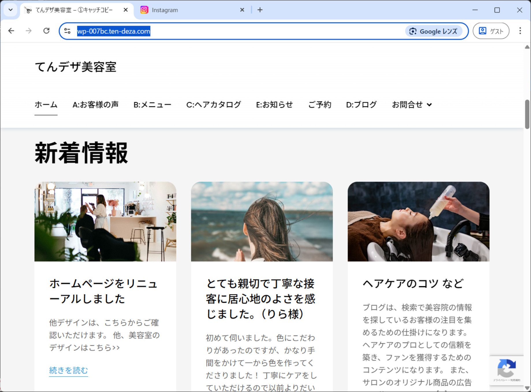
Task: Expand the tab search chevron
Action: point(11,10)
